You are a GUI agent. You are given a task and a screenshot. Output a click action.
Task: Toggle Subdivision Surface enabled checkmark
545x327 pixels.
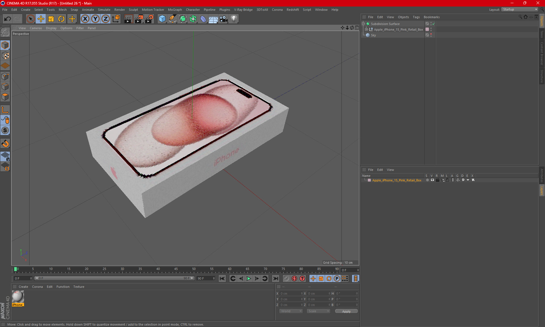433,24
